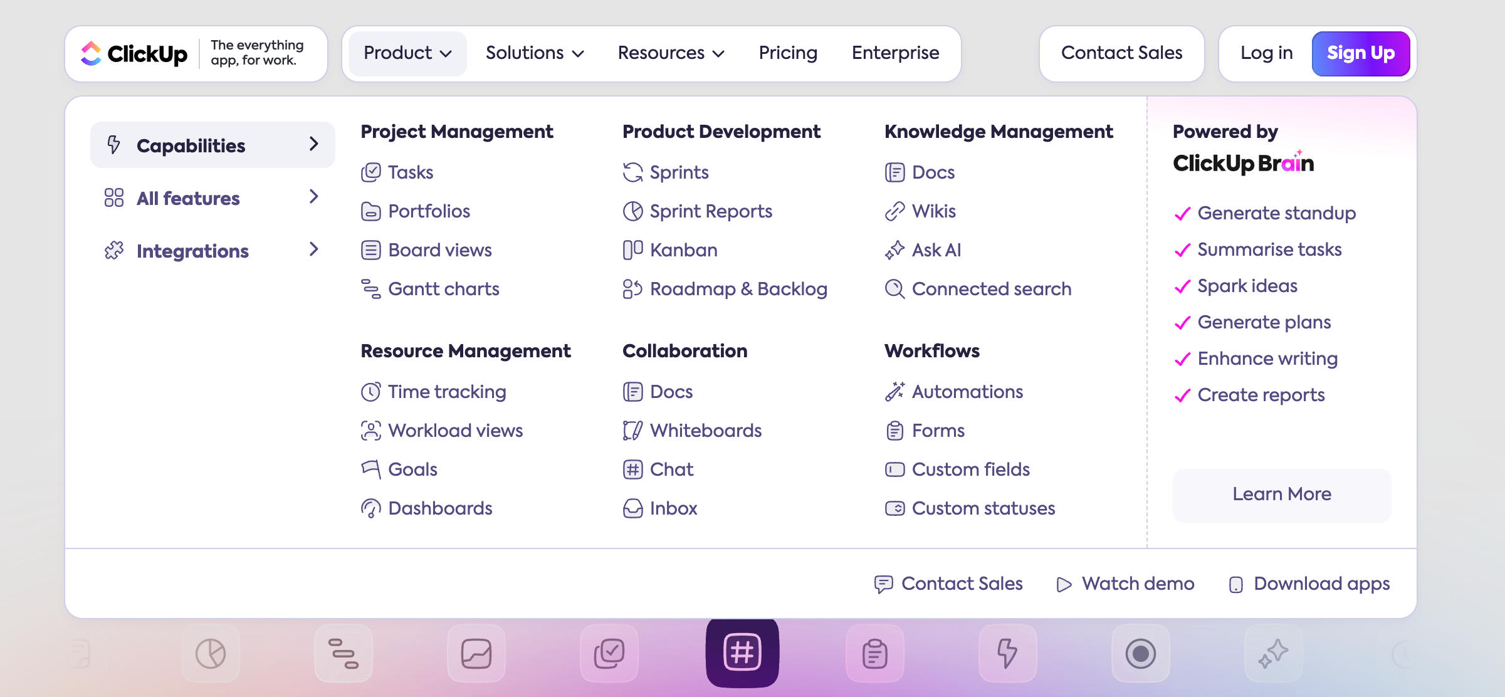Viewport: 1505px width, 697px height.
Task: Click the AI sparkle icon tile at bottom
Action: pyautogui.click(x=1273, y=654)
